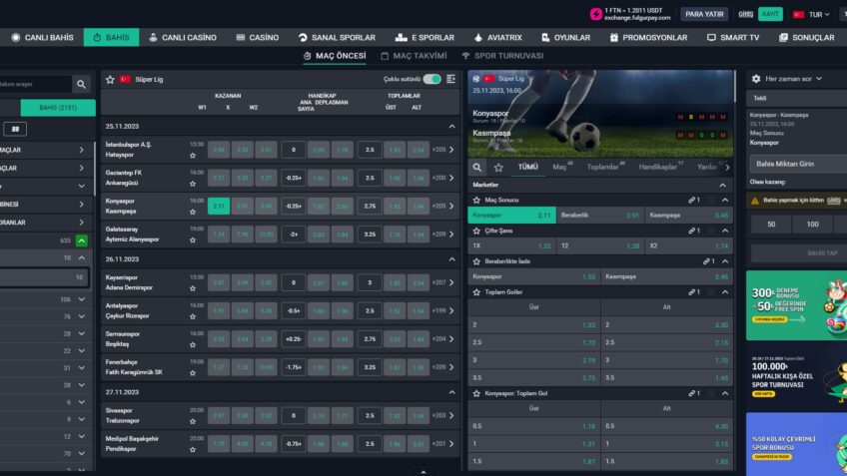This screenshot has width=847, height=476.
Task: Toggle the Çoklu sütünlü switch
Action: pos(431,79)
